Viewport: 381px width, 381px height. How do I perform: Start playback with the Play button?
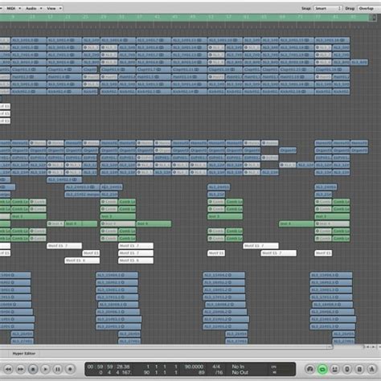point(45,369)
